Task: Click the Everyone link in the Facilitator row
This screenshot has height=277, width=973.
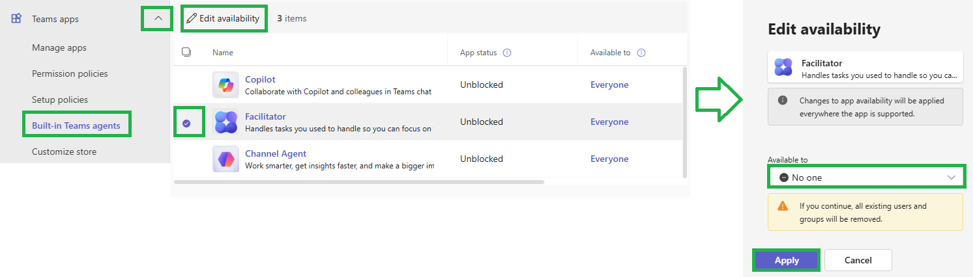Action: [x=609, y=122]
